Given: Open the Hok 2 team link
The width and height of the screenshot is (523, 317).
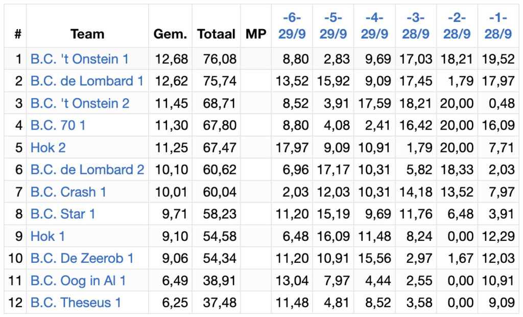Looking at the screenshot, I should click(48, 148).
